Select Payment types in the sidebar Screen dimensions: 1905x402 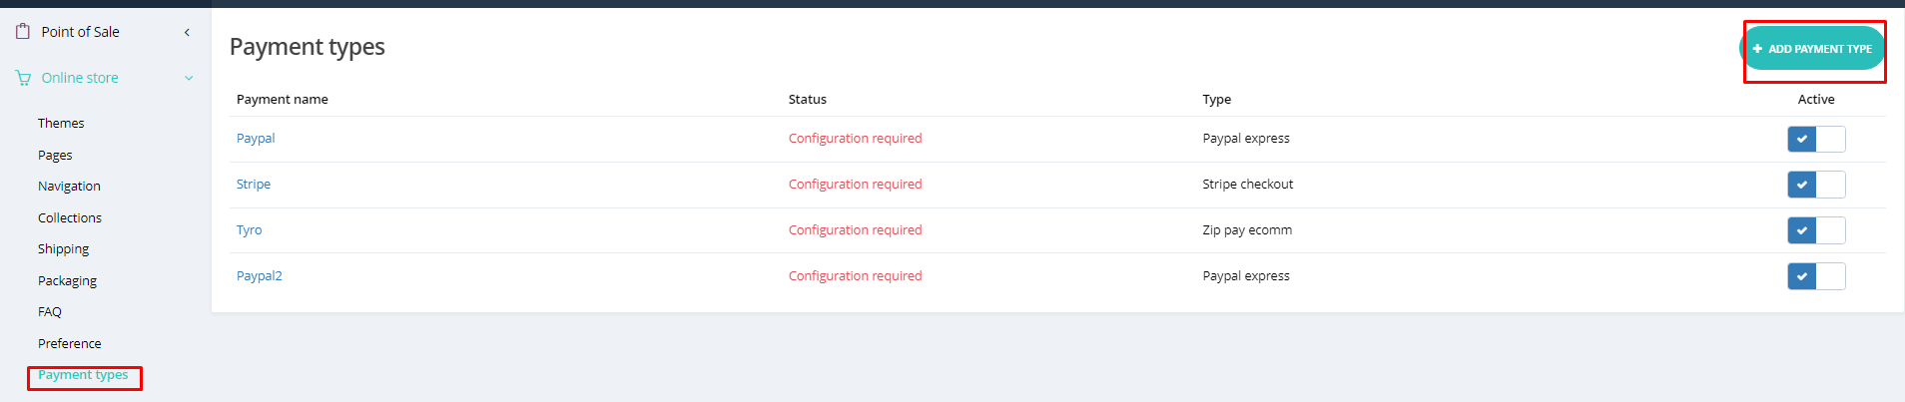tap(83, 375)
